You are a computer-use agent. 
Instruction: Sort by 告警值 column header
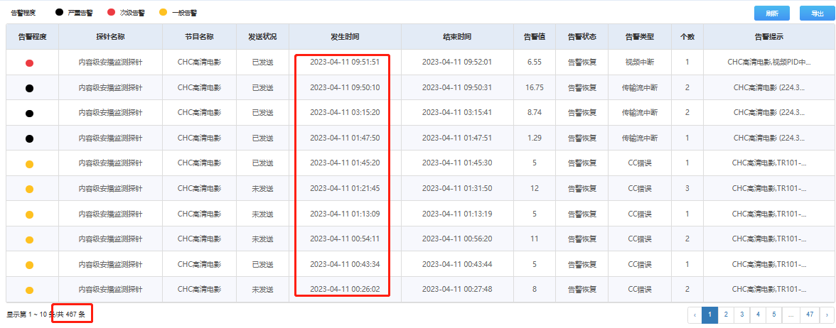tap(535, 37)
